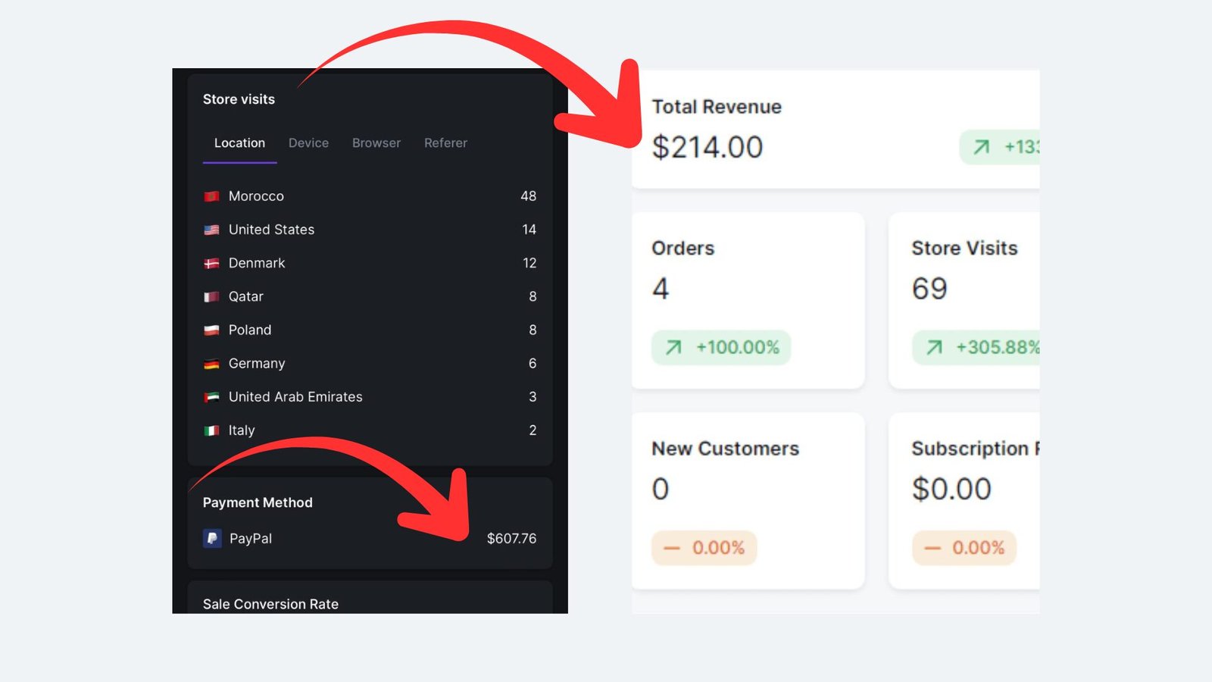Select the Referer tab
1212x682 pixels.
tap(445, 143)
